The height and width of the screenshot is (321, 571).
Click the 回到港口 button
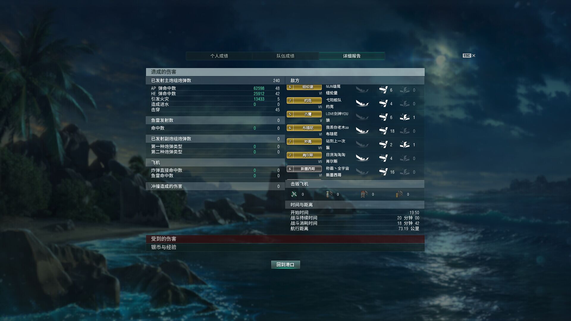point(285,265)
